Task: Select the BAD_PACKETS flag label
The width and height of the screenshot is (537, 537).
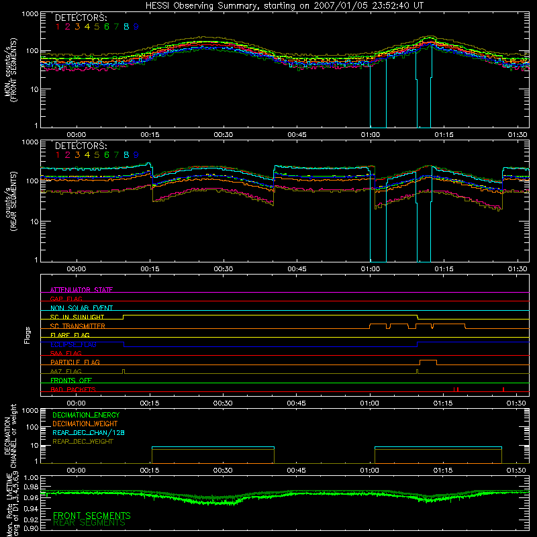Action: (x=73, y=389)
